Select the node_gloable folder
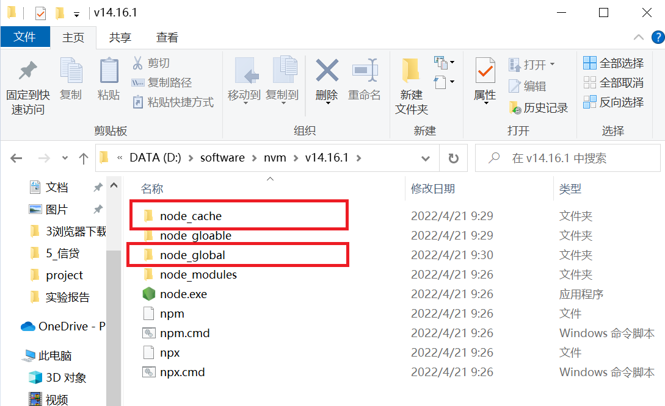The height and width of the screenshot is (406, 665). pyautogui.click(x=195, y=235)
